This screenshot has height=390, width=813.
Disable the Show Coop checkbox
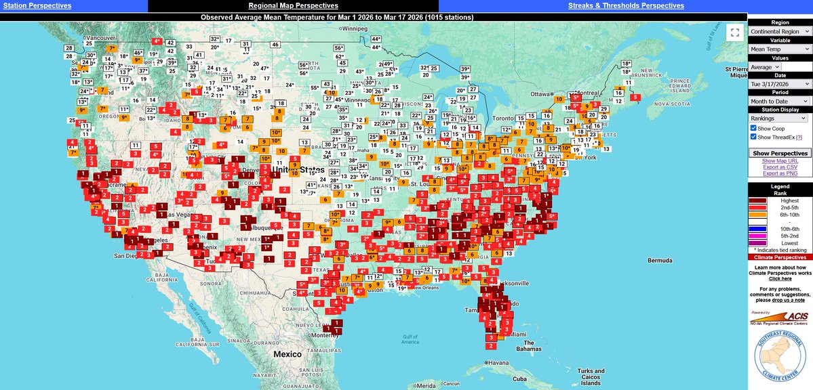(753, 128)
